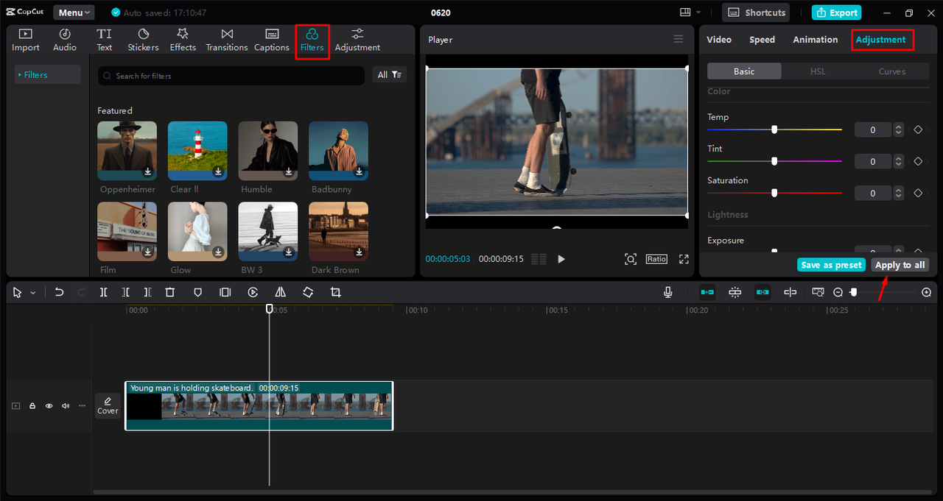
Task: Click the Split clip tool
Action: click(x=103, y=292)
